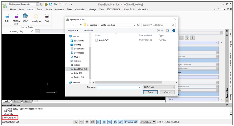The image size is (234, 126).
Task: Switch to the Export ribbon tab
Action: tap(40, 9)
